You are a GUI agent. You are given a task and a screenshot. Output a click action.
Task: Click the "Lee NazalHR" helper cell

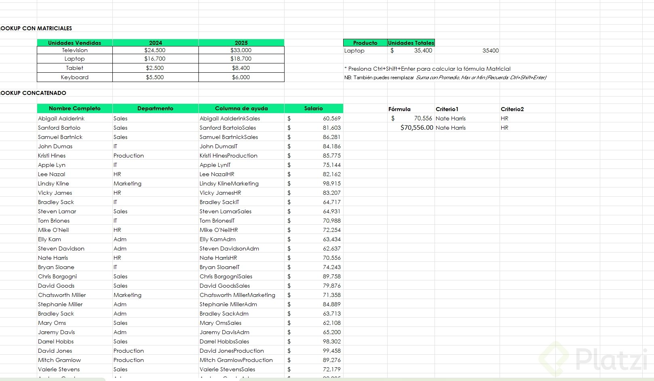(x=241, y=174)
